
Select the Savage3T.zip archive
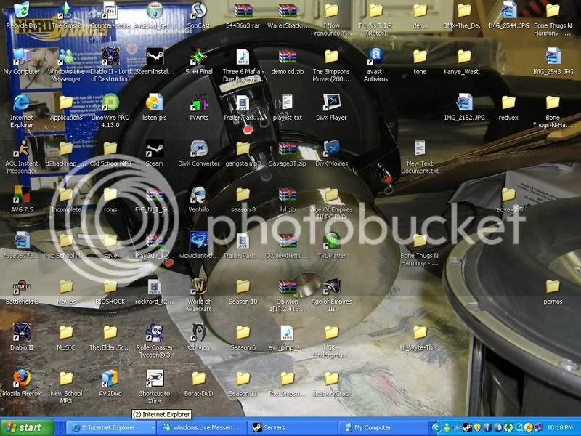[x=287, y=148]
